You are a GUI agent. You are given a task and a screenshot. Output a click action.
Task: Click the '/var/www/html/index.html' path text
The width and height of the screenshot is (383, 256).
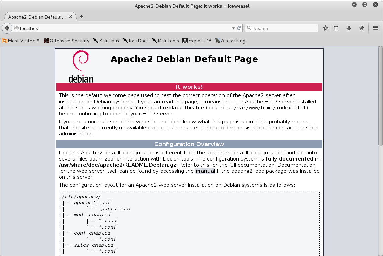point(270,108)
